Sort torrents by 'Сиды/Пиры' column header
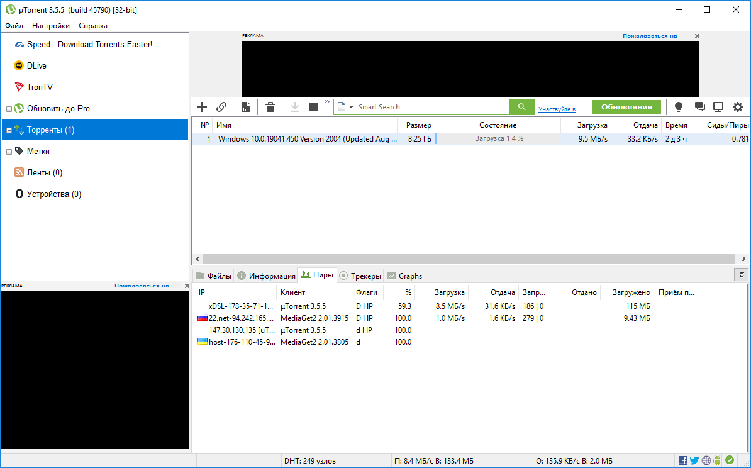Image resolution: width=751 pixels, height=468 pixels. pos(722,125)
